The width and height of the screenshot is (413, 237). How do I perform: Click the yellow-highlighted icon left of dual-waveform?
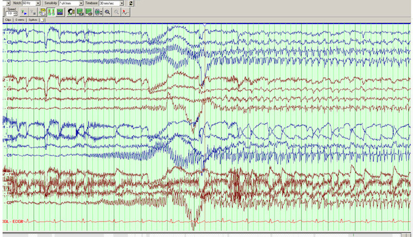coord(43,11)
